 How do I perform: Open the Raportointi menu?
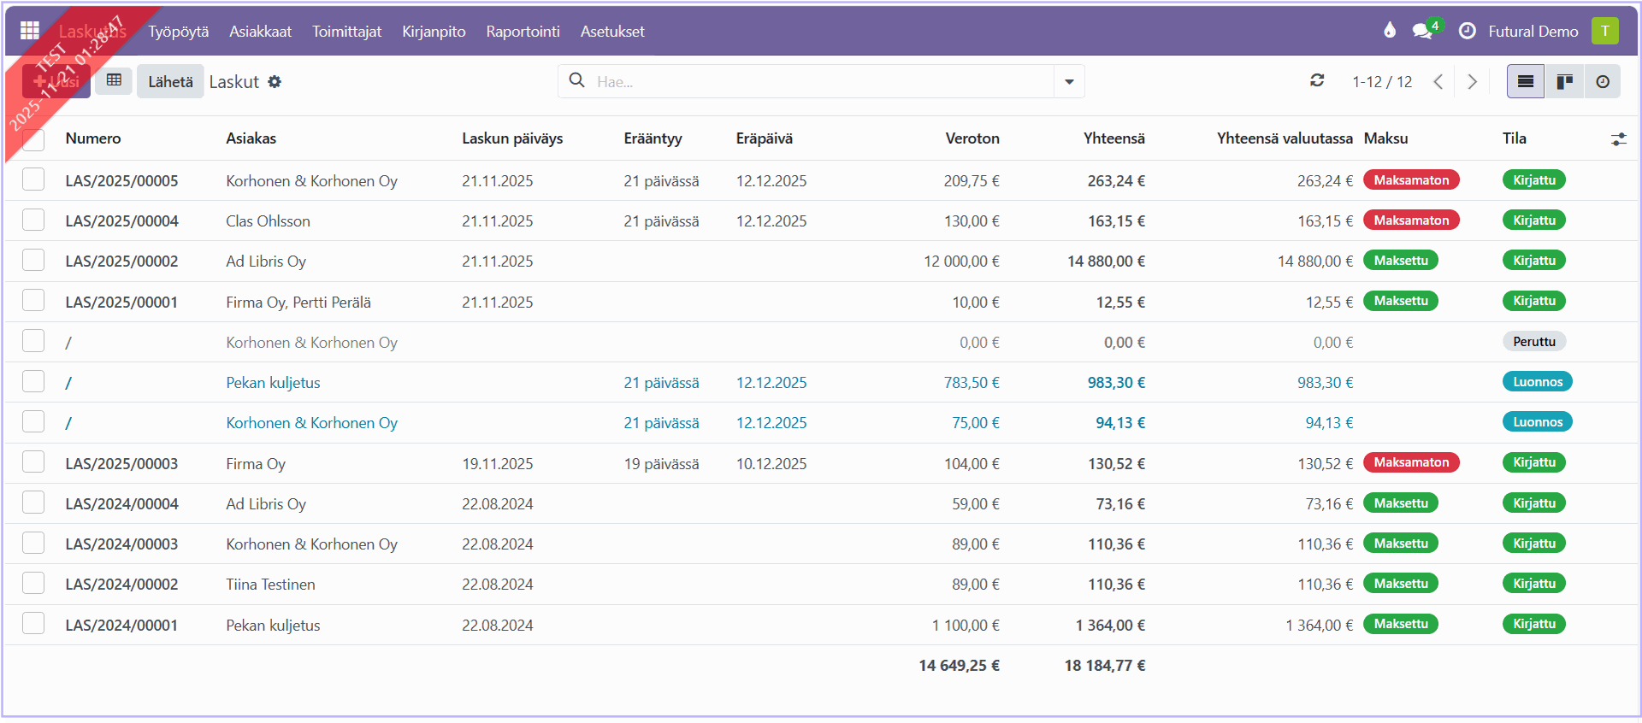coord(523,31)
